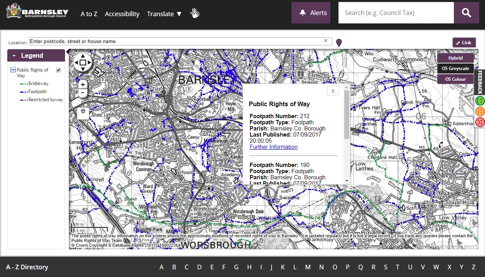Open the vertical FEEDBACK tab
The height and width of the screenshot is (277, 485).
point(480,82)
